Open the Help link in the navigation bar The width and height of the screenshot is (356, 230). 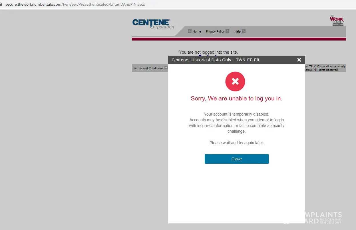point(238,31)
